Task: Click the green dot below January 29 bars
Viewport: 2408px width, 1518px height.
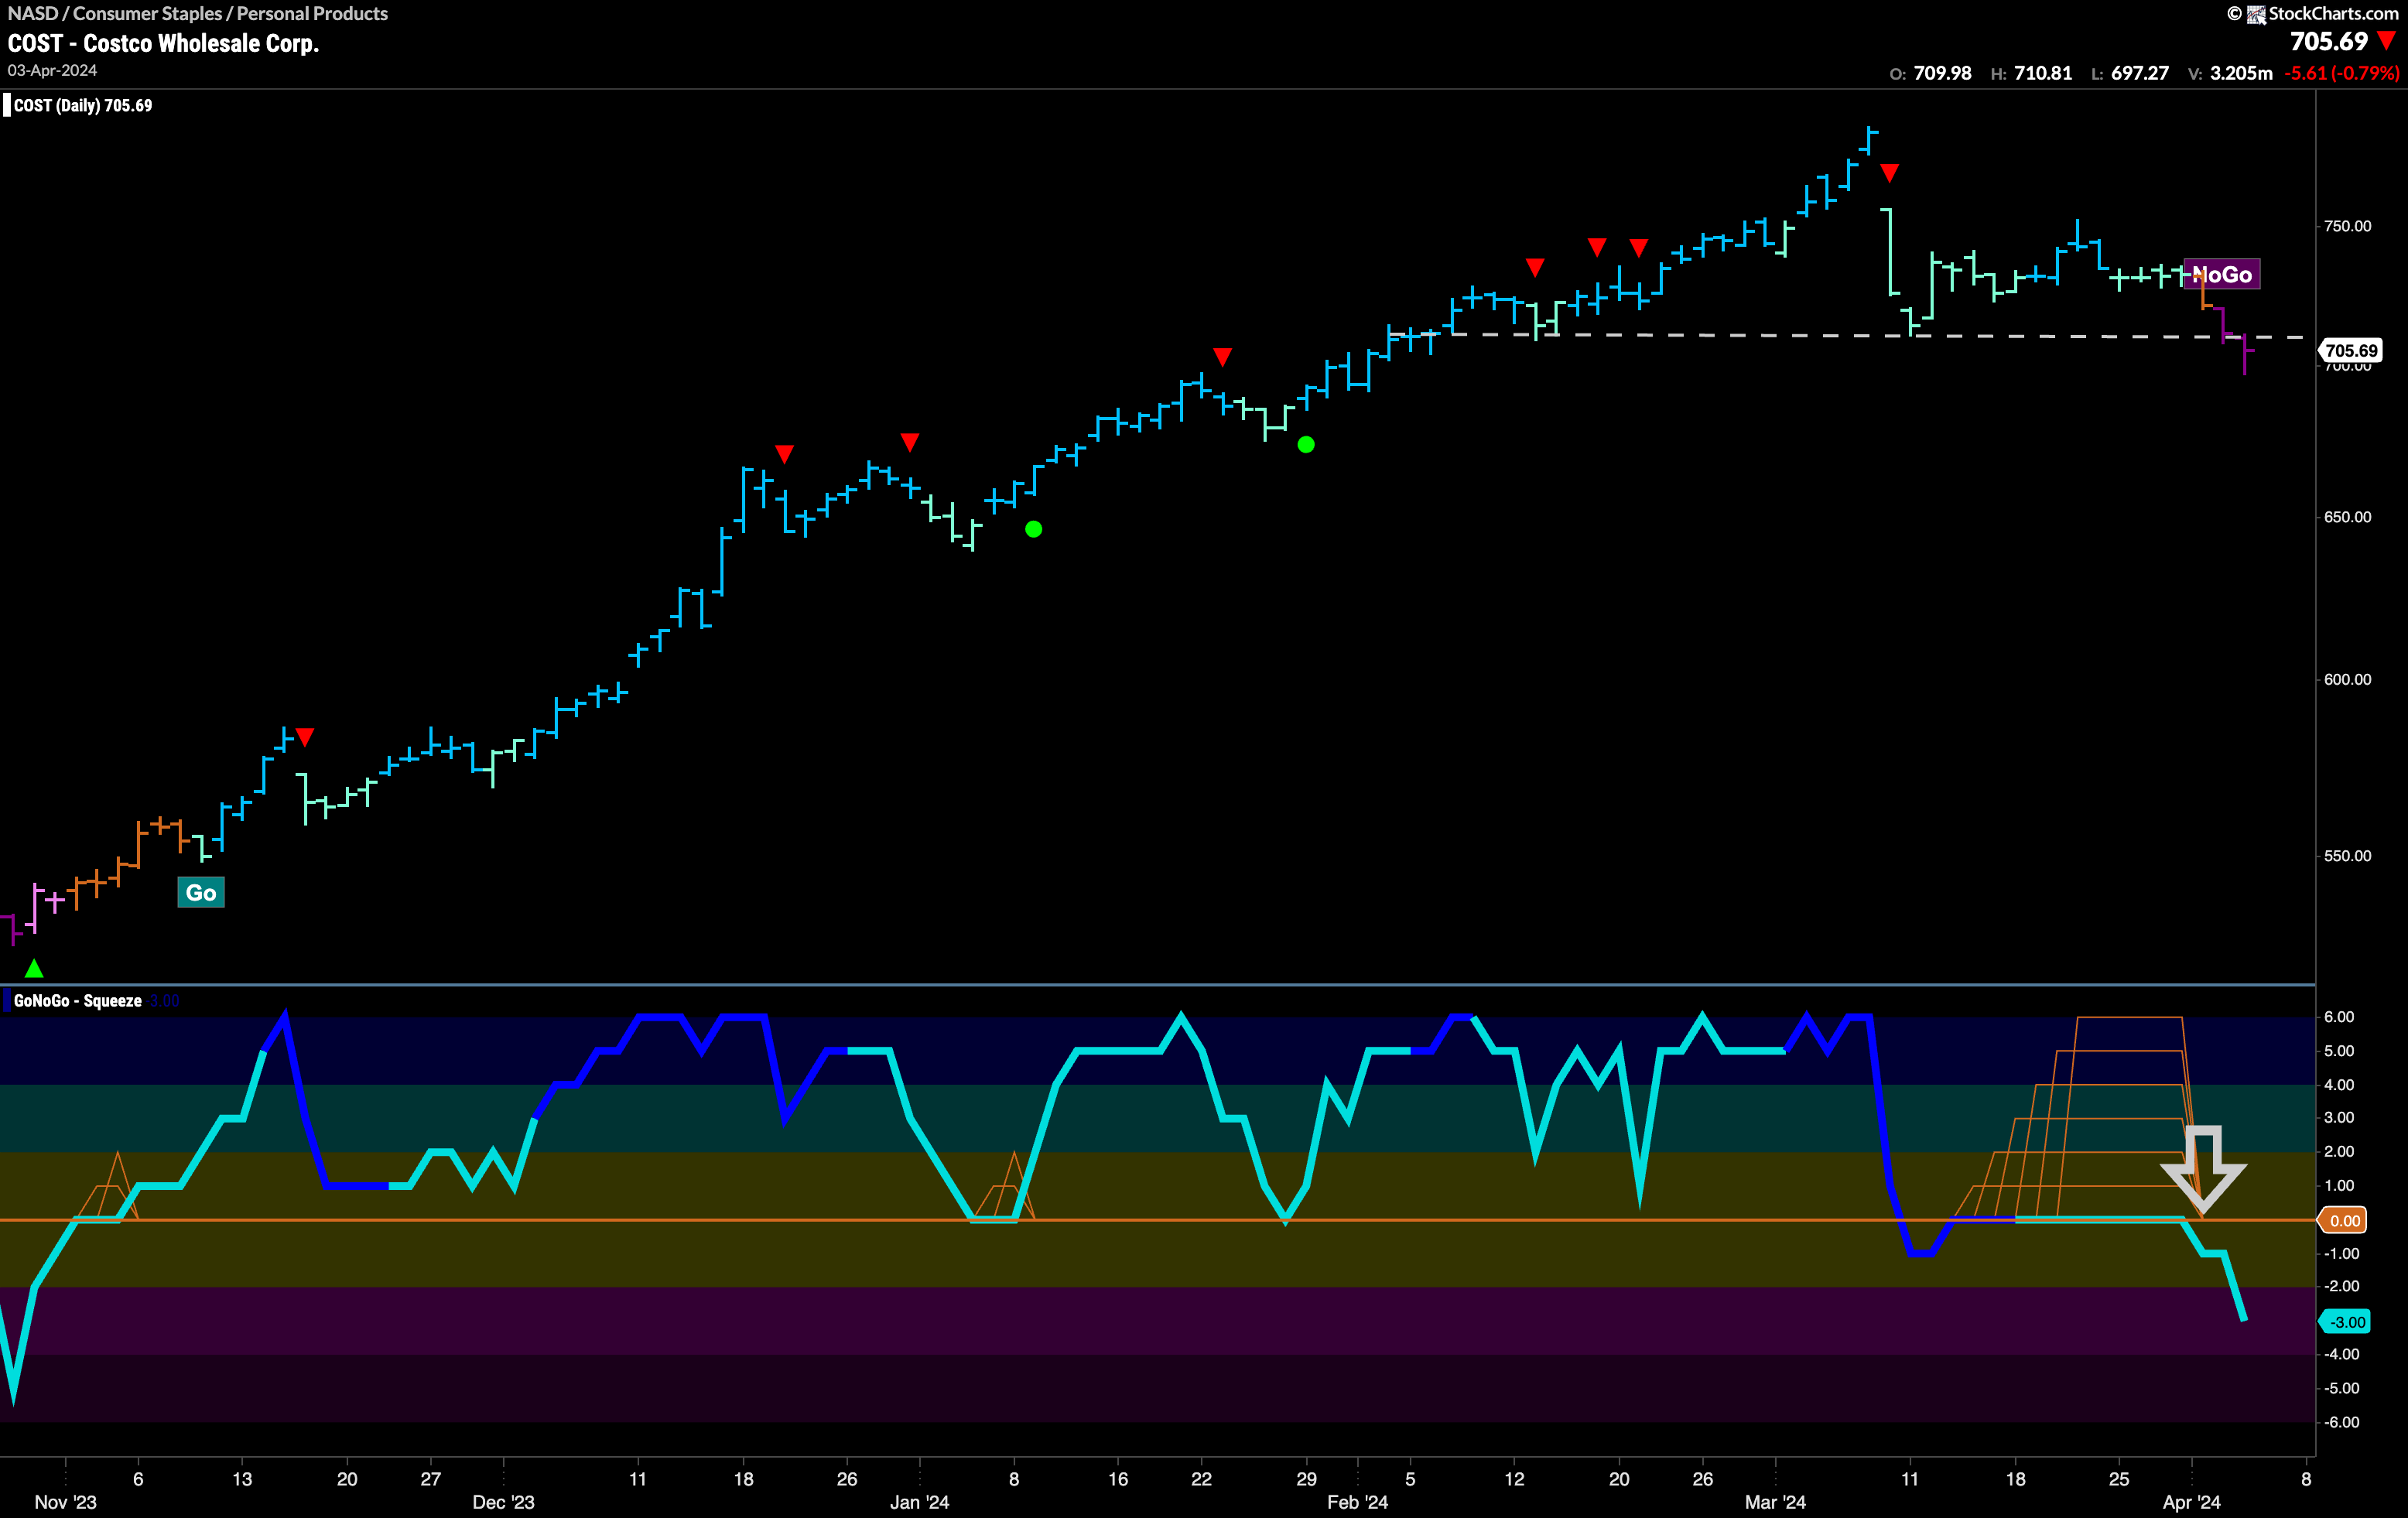Action: coord(1306,445)
